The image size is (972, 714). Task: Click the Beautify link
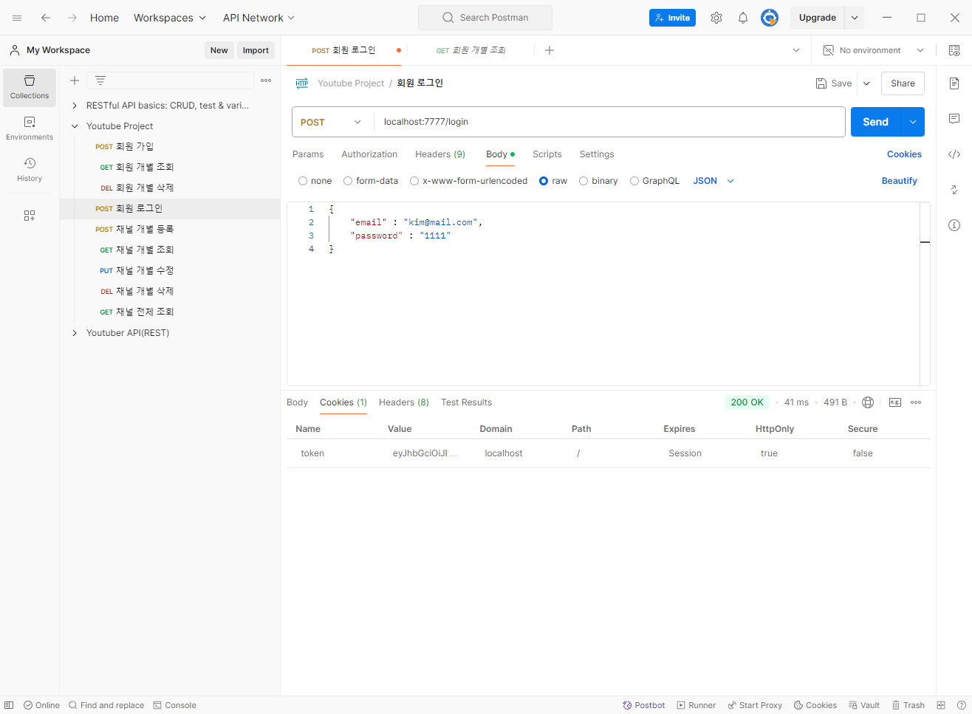click(900, 181)
